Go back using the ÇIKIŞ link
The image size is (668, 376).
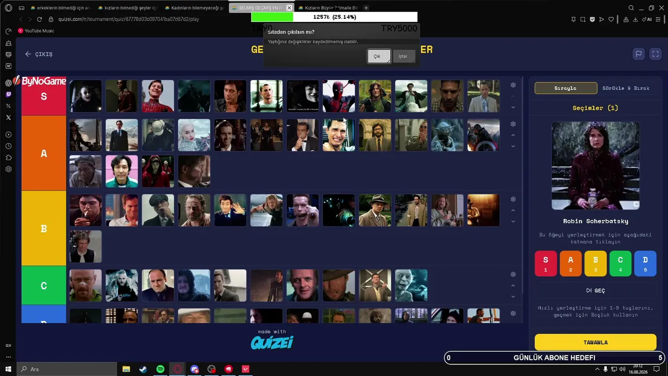(39, 54)
